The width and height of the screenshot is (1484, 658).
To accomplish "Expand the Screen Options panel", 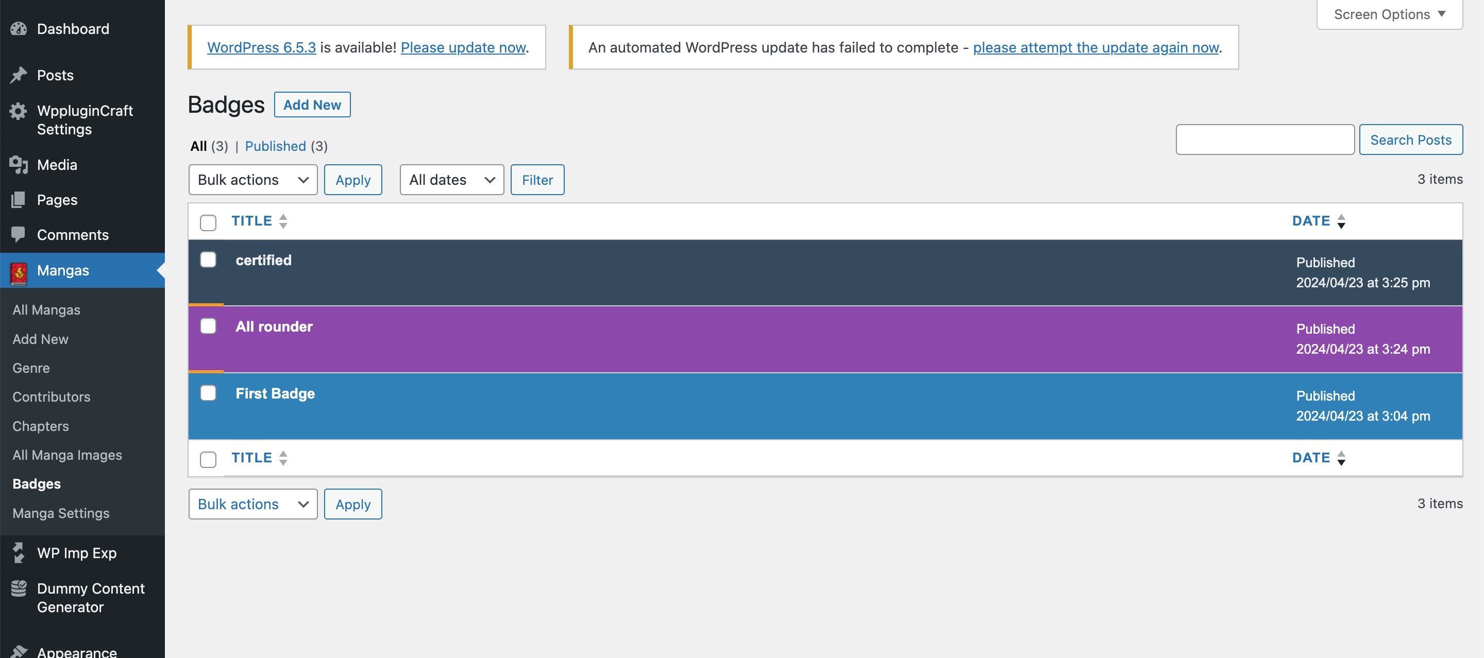I will click(1390, 14).
